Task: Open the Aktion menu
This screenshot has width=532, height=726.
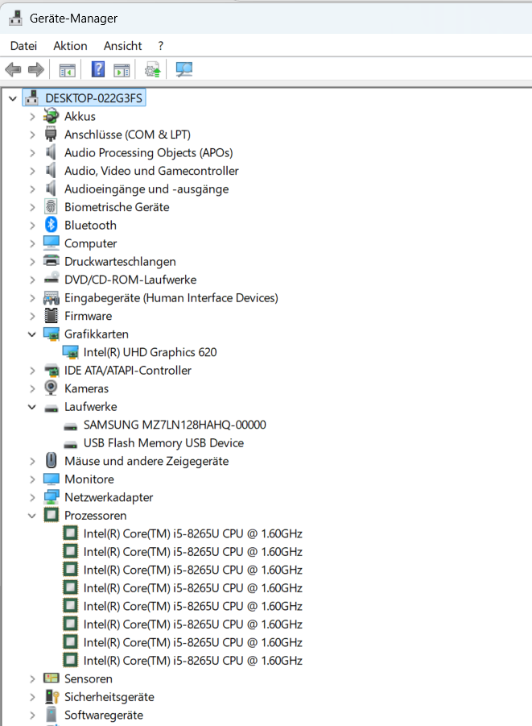Action: (x=70, y=46)
